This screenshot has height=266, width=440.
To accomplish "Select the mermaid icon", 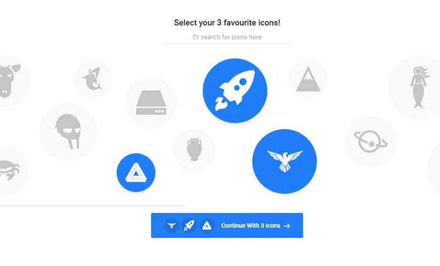I will click(418, 87).
